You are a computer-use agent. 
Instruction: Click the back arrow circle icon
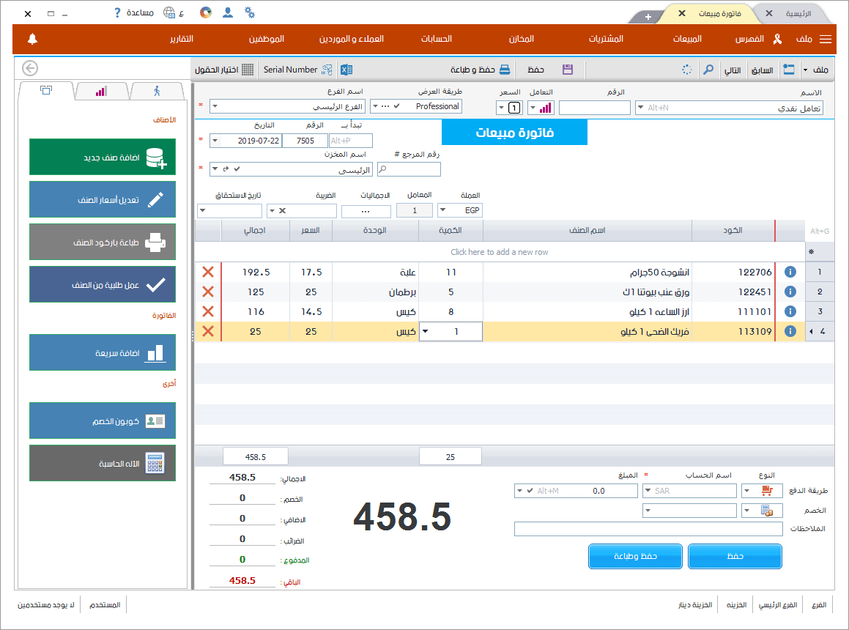[x=30, y=68]
